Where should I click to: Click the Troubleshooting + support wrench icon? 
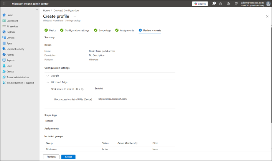[x=4, y=83]
